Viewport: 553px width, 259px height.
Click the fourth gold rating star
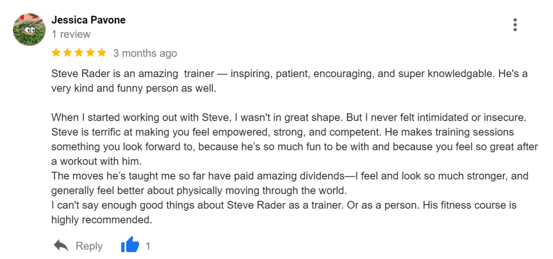[x=90, y=53]
